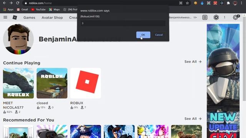Dismiss the dialog with Cancel
Image resolution: width=246 pixels, height=138 pixels.
coord(159,35)
